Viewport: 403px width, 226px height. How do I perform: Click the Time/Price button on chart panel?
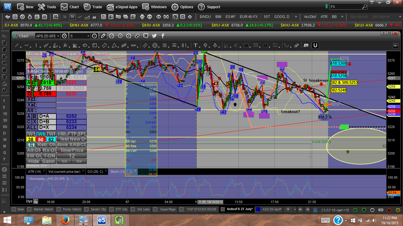72,150
